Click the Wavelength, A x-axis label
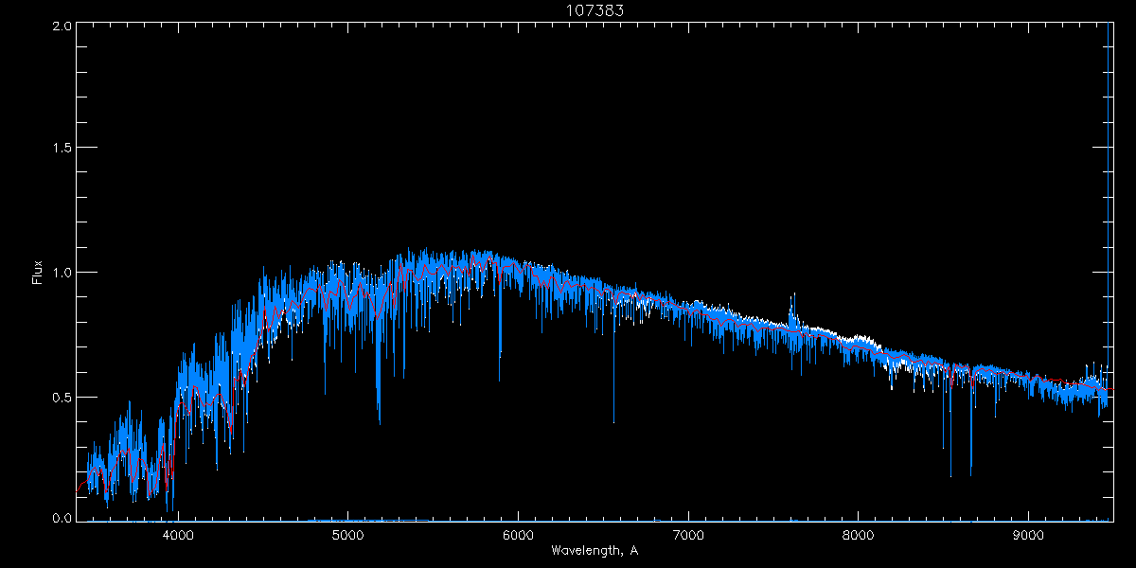Image resolution: width=1136 pixels, height=568 pixels. (x=595, y=550)
